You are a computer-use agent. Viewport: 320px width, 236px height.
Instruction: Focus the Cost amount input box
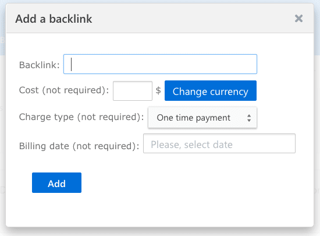click(x=133, y=91)
